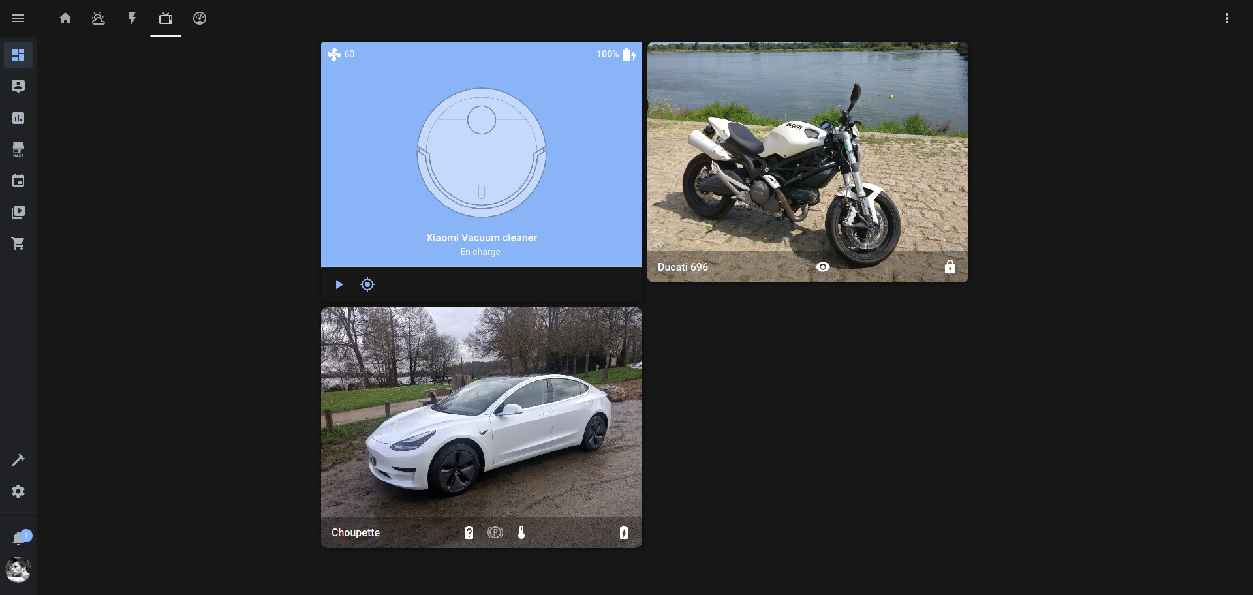Click the 'En charge' status text
Image resolution: width=1253 pixels, height=595 pixels.
[480, 252]
